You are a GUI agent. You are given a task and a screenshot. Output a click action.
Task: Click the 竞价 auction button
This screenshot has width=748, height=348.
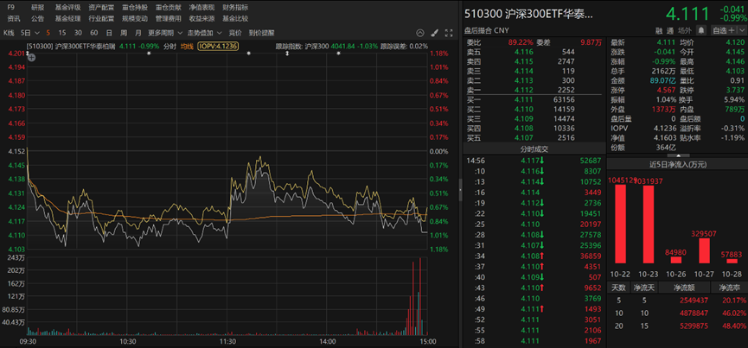(x=235, y=33)
